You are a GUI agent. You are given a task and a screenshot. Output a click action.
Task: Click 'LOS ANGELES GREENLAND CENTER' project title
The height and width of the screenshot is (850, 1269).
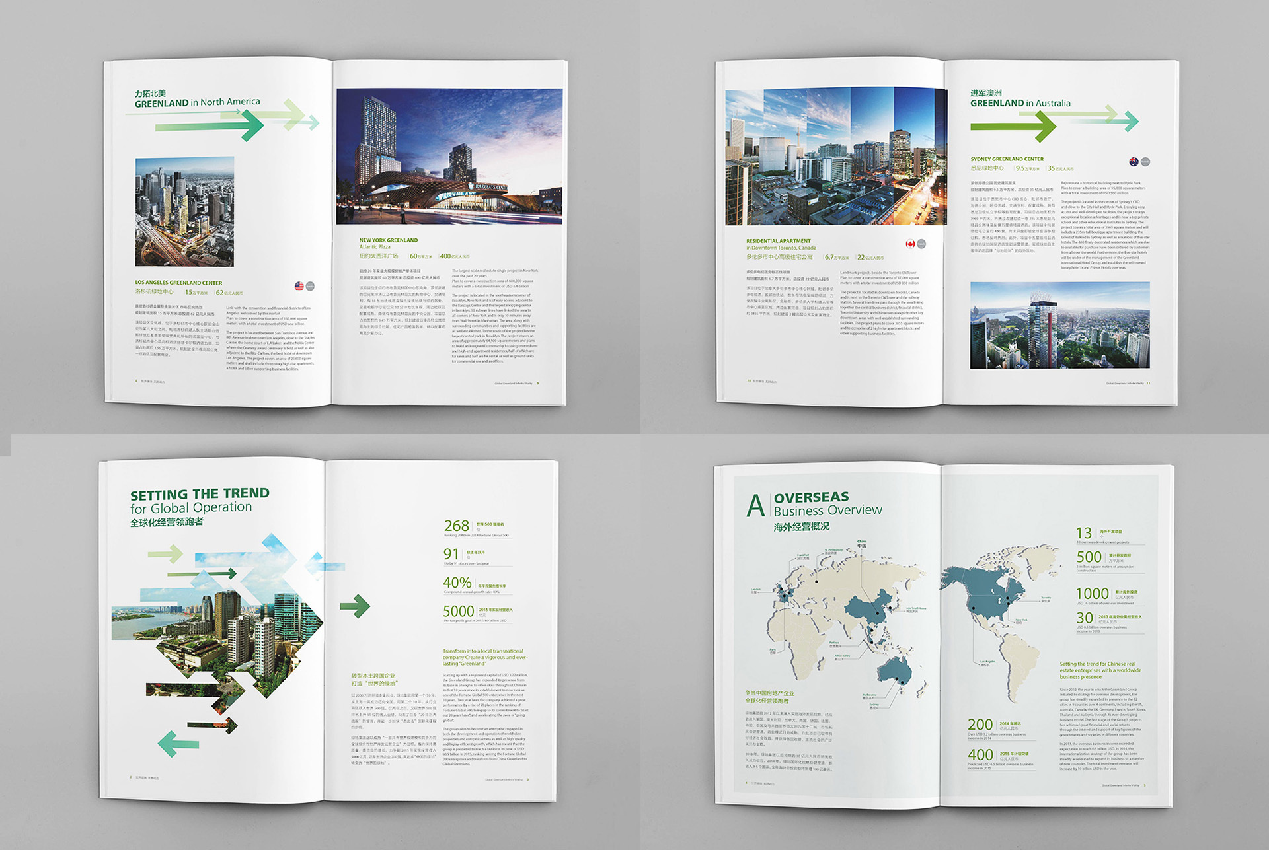pyautogui.click(x=178, y=283)
